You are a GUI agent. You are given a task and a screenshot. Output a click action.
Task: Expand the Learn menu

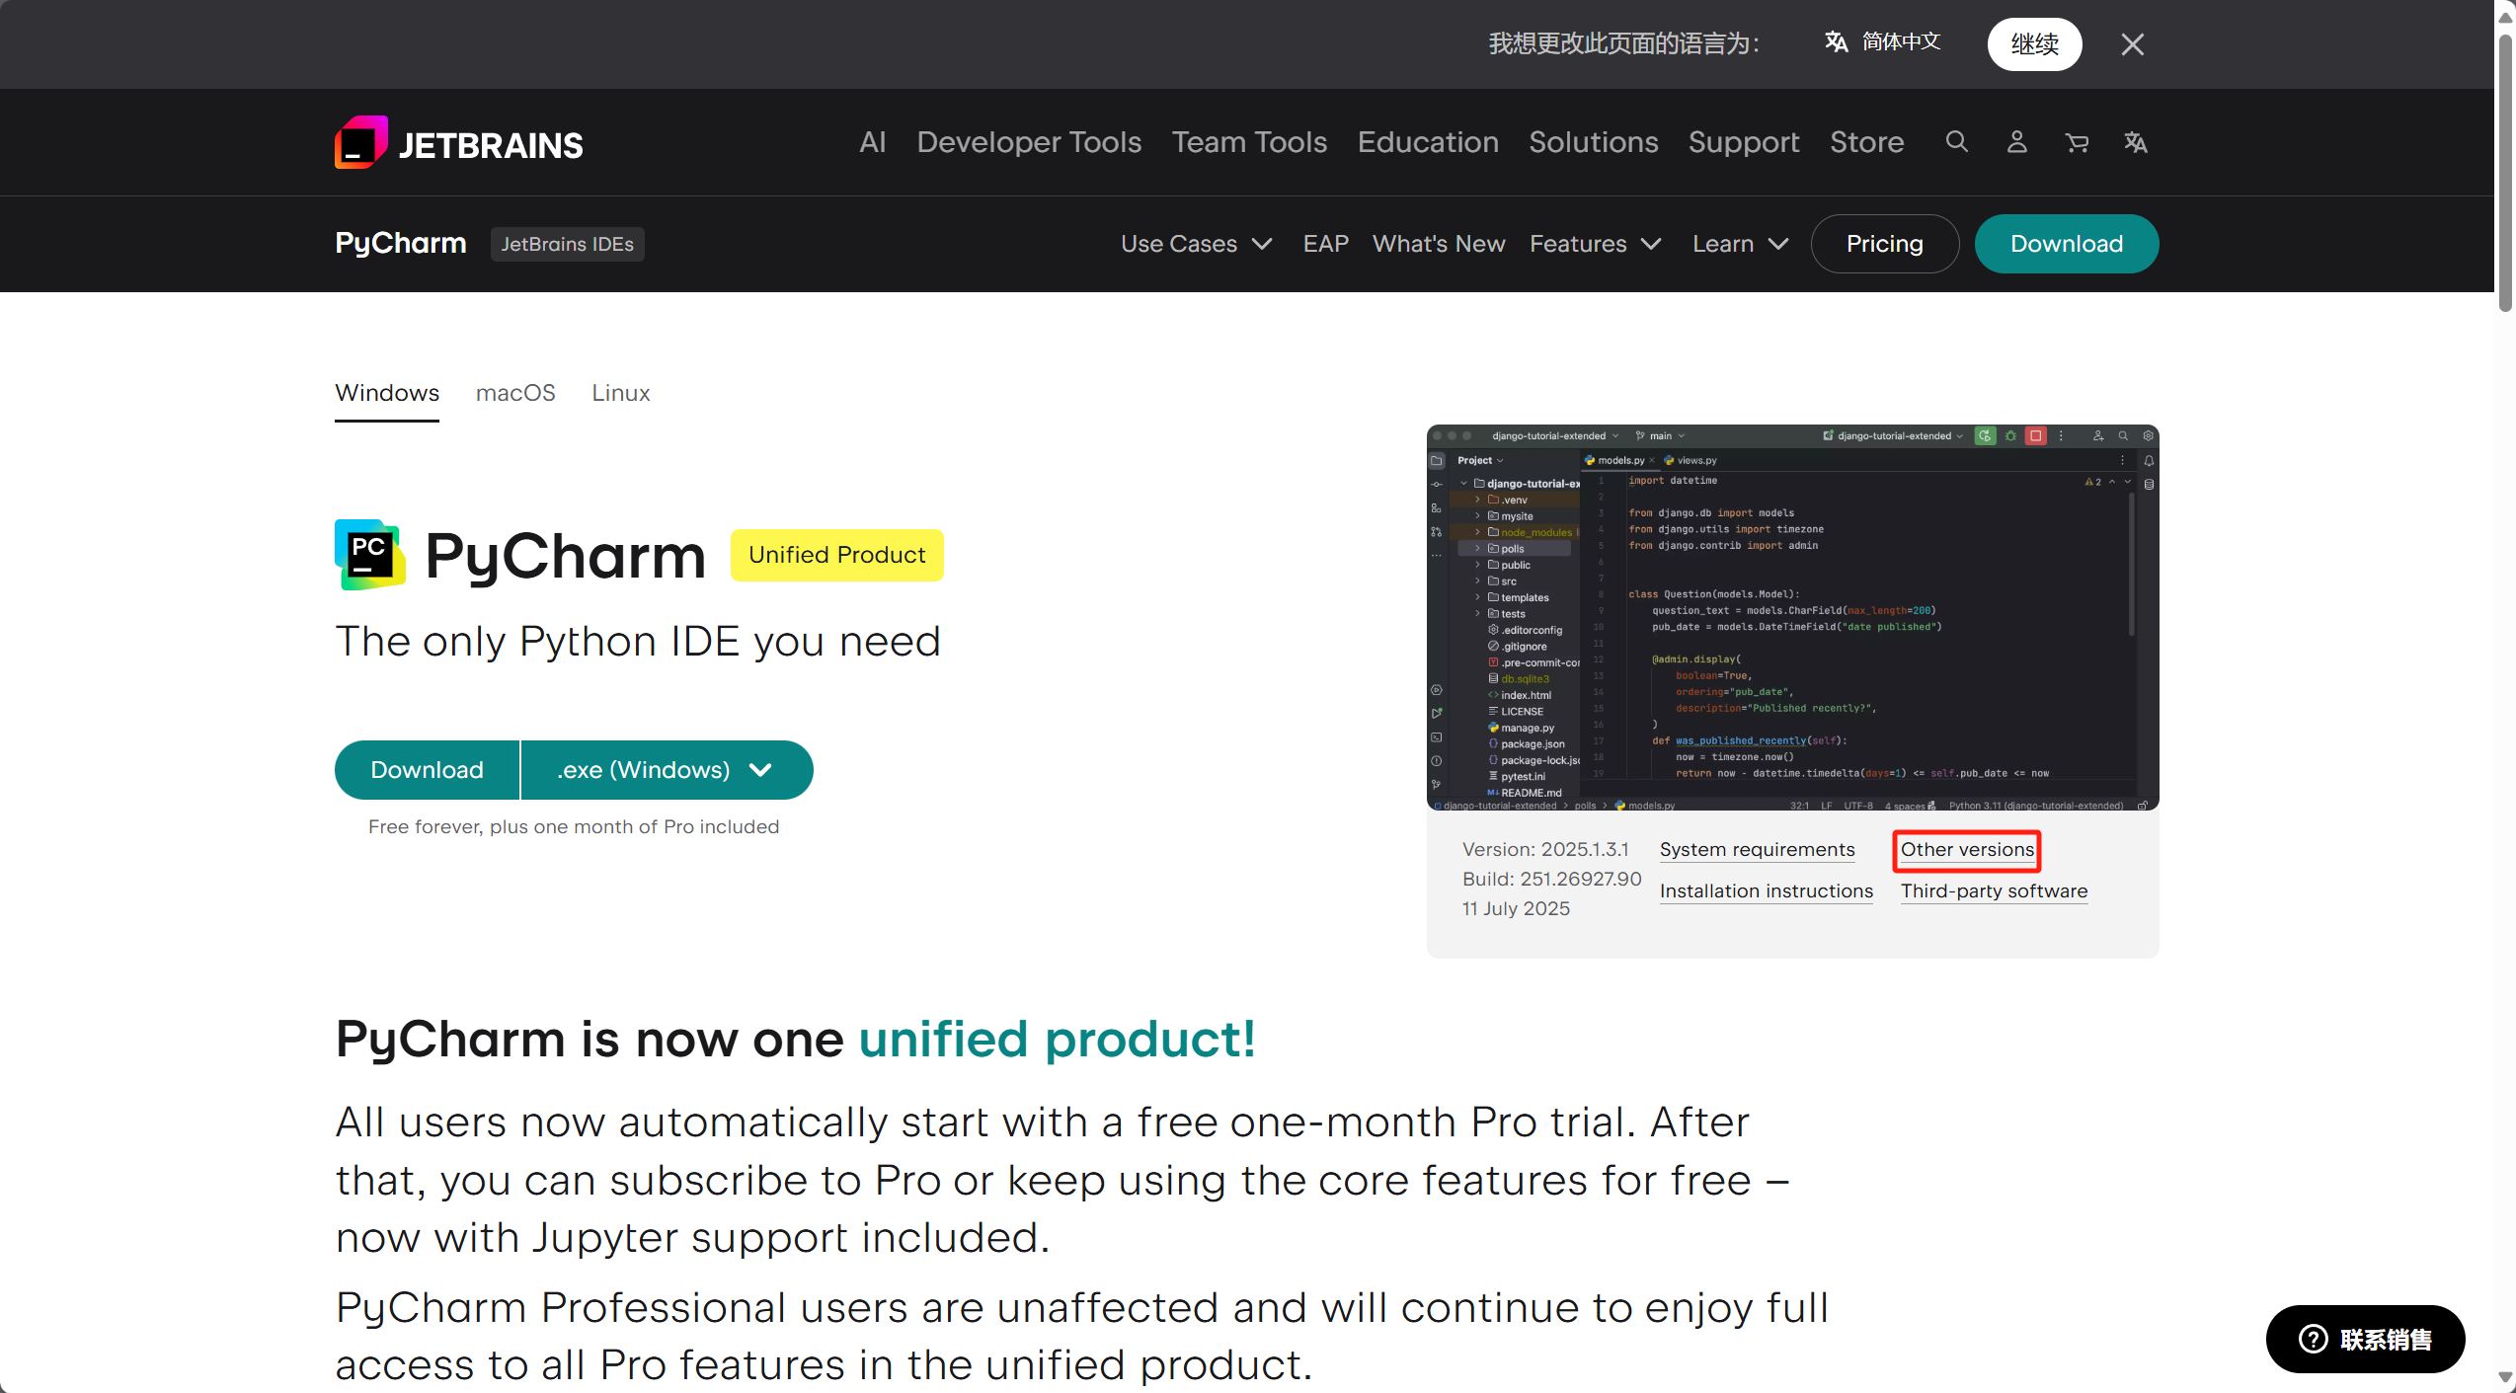[1740, 244]
